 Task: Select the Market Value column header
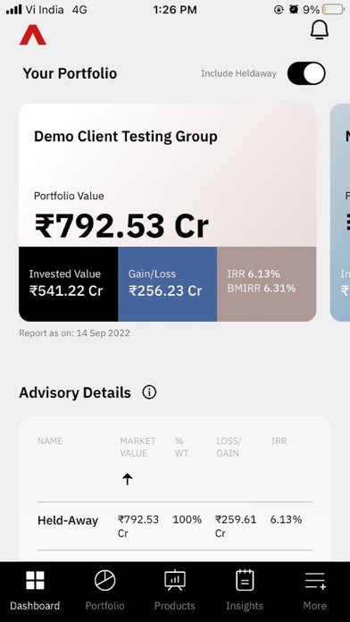(137, 447)
